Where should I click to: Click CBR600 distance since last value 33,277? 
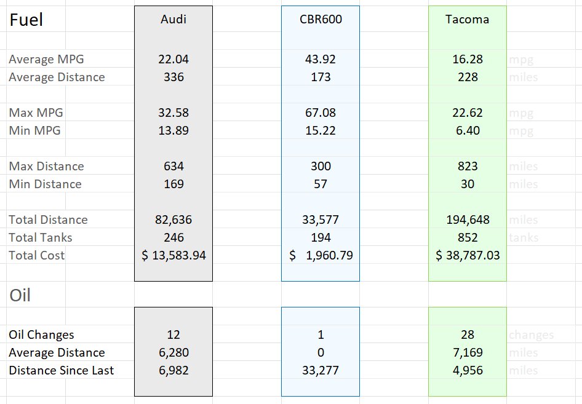pyautogui.click(x=321, y=370)
